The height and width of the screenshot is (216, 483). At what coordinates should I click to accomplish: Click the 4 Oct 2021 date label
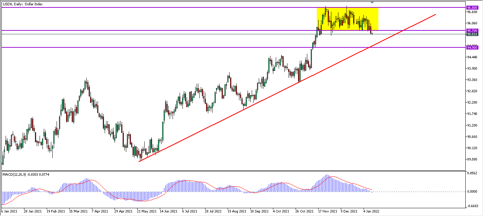[x=280, y=211]
